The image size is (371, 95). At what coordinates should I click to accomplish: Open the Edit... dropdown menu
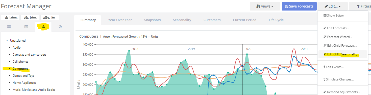click(x=333, y=6)
